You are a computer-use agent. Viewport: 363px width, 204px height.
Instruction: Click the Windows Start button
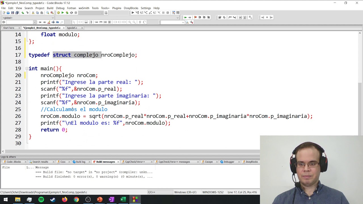click(x=6, y=199)
